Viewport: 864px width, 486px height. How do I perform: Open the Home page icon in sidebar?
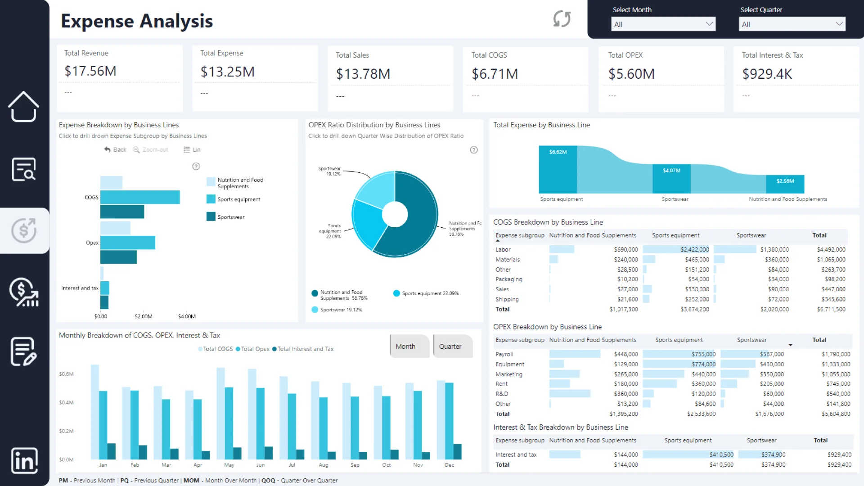23,107
